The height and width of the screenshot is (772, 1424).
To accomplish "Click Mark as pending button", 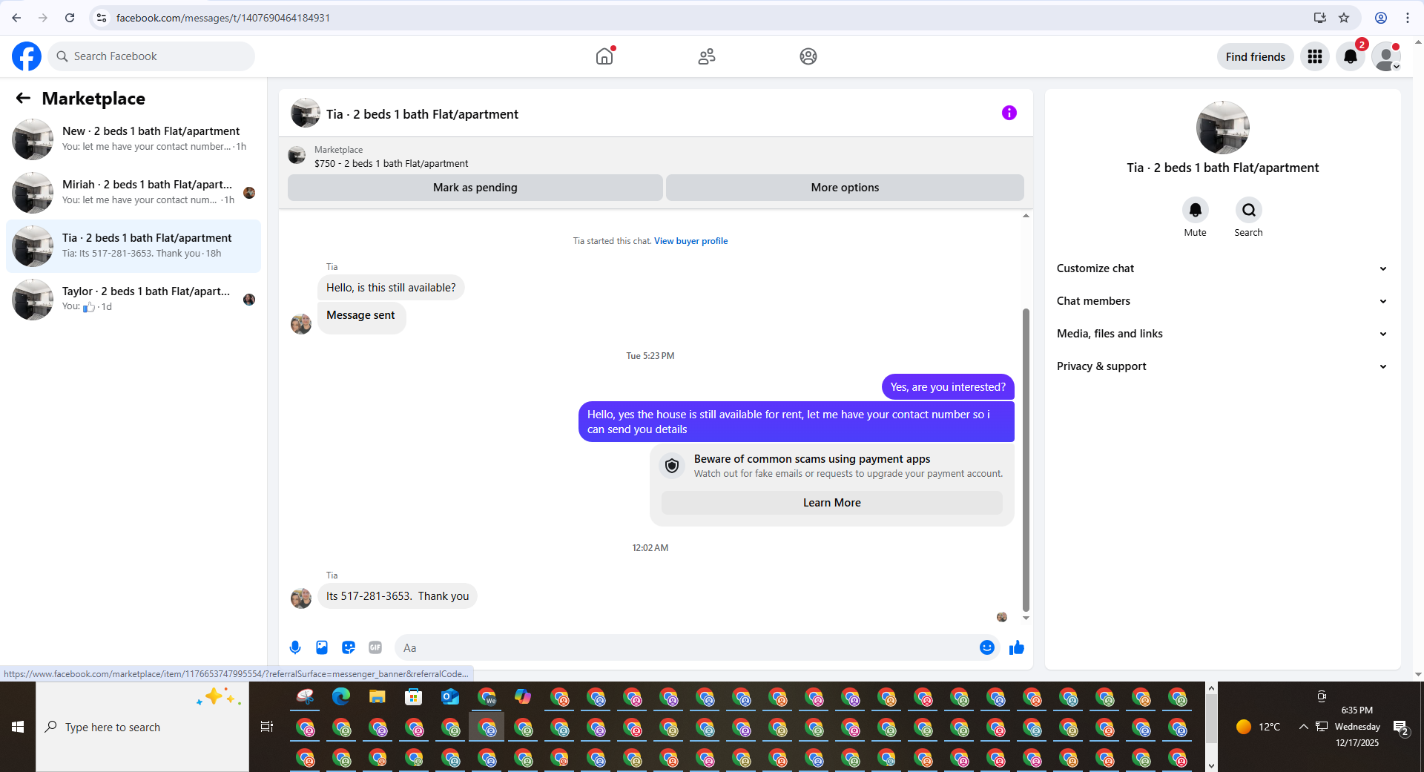I will (475, 188).
